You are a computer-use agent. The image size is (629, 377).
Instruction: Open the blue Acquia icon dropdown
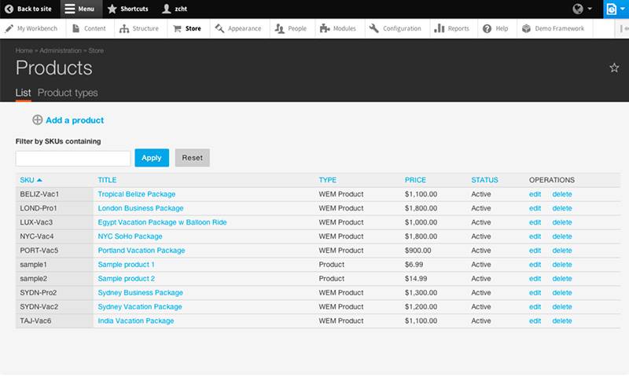[x=616, y=9]
